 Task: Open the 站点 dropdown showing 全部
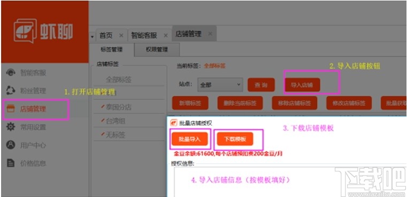pos(220,85)
